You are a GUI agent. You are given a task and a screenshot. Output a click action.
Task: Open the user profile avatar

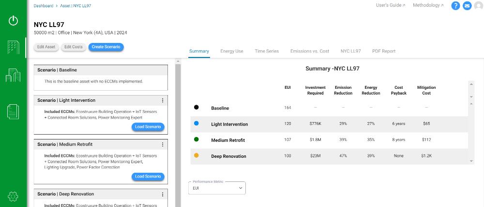tap(479, 5)
